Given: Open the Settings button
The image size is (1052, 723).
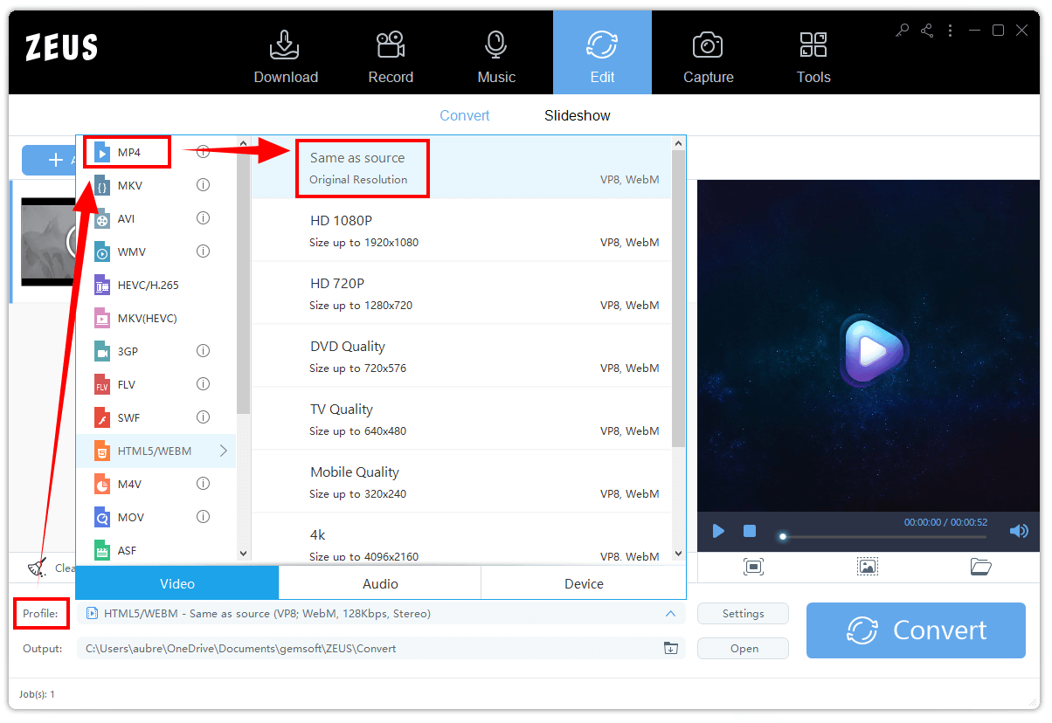Looking at the screenshot, I should 743,614.
